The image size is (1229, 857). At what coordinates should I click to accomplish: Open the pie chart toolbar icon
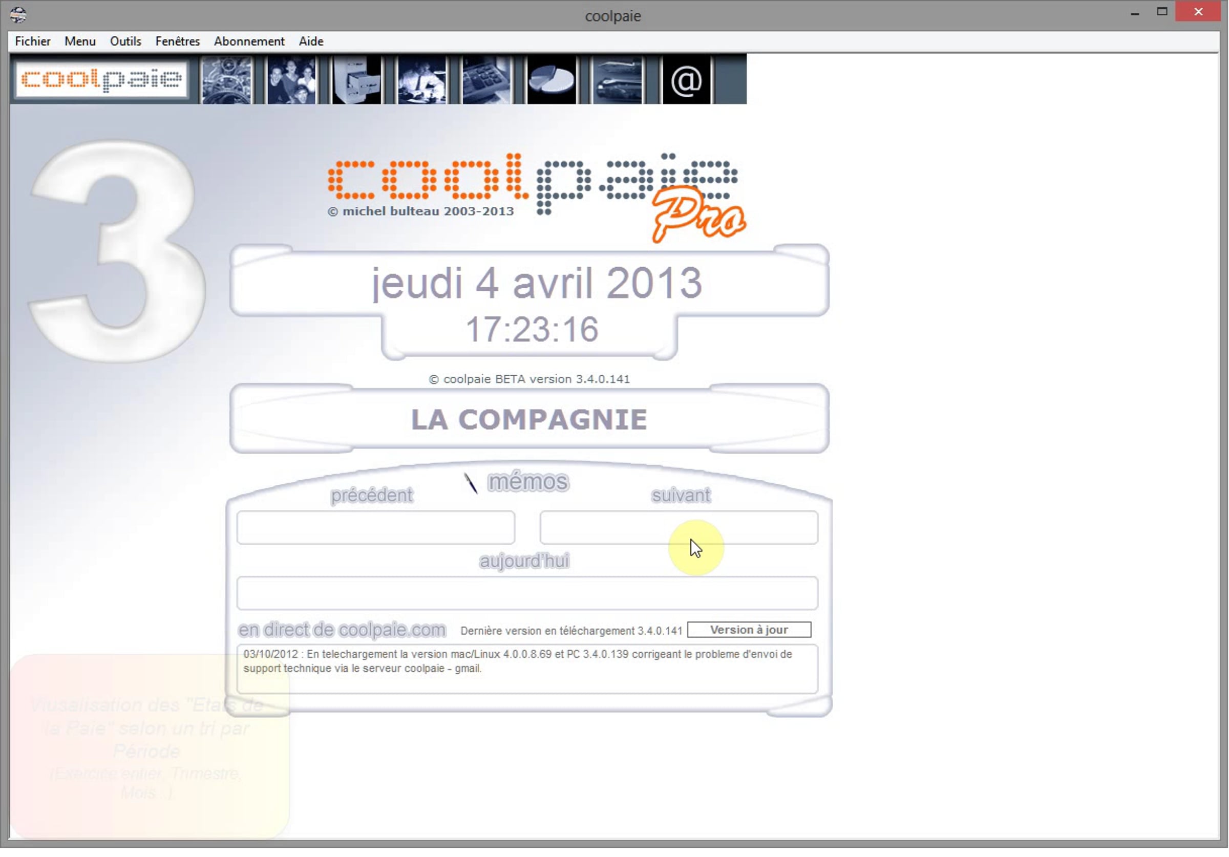[x=552, y=80]
